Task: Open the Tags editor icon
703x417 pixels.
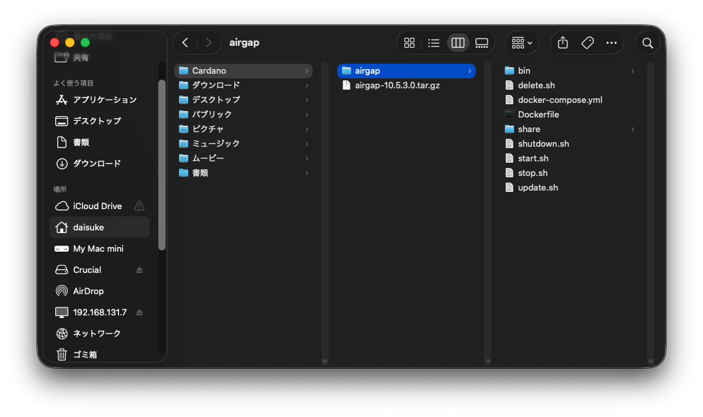Action: coord(587,42)
